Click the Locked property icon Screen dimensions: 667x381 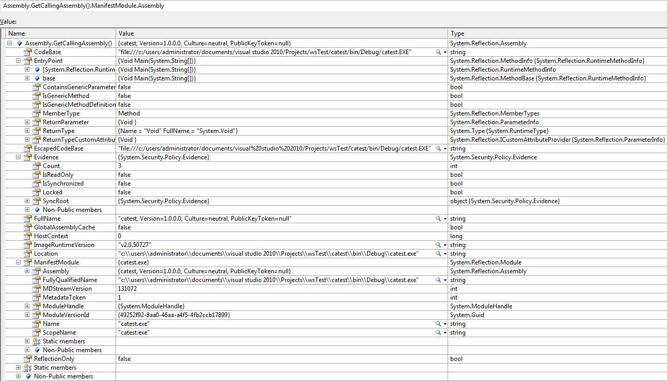[37, 192]
